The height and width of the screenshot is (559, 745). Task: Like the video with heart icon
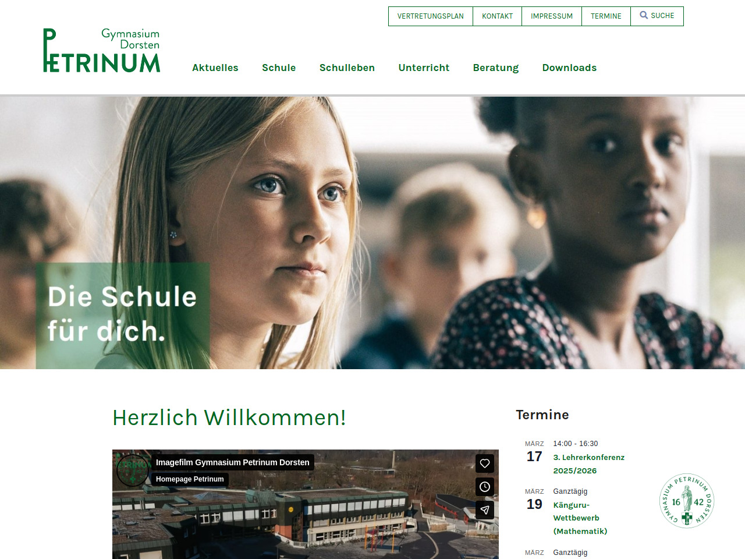tap(485, 464)
